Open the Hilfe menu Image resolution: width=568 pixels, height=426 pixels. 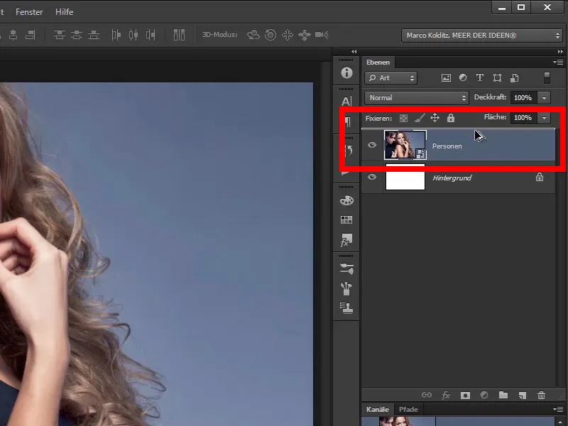pyautogui.click(x=64, y=12)
